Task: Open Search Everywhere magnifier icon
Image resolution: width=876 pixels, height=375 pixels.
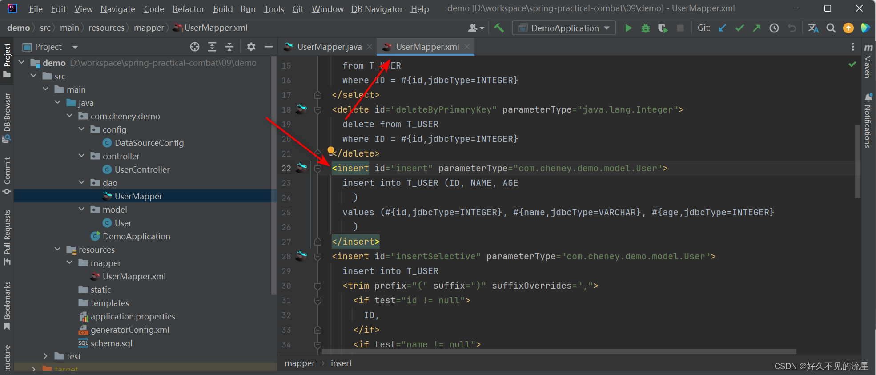Action: 831,28
